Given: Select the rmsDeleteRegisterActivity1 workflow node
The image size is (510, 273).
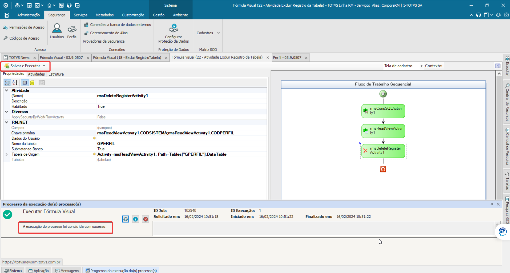Looking at the screenshot, I should point(383,151).
